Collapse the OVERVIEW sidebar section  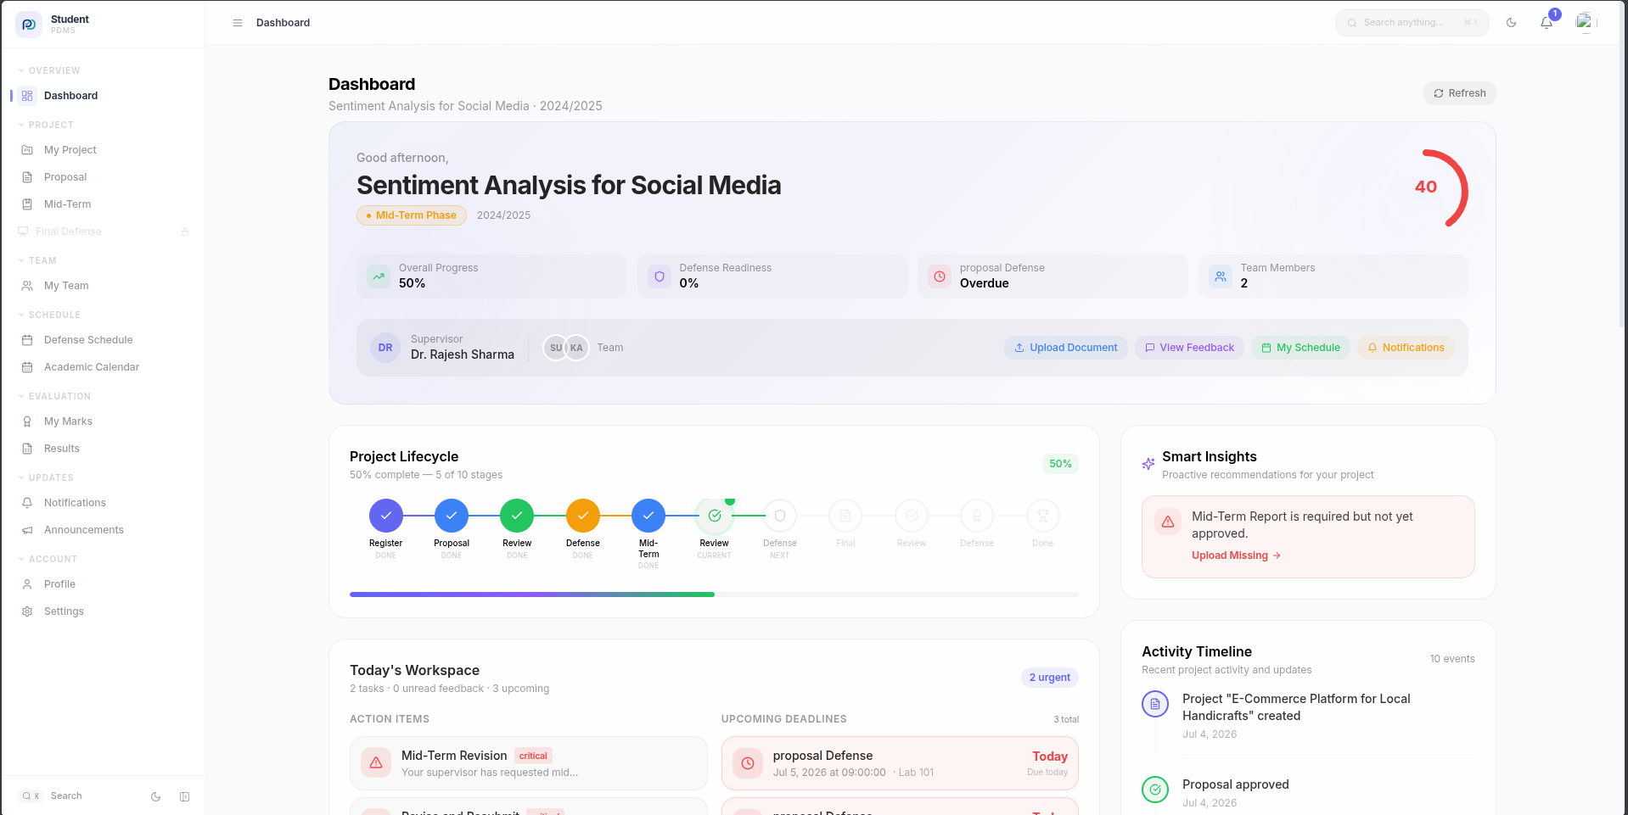tap(49, 70)
